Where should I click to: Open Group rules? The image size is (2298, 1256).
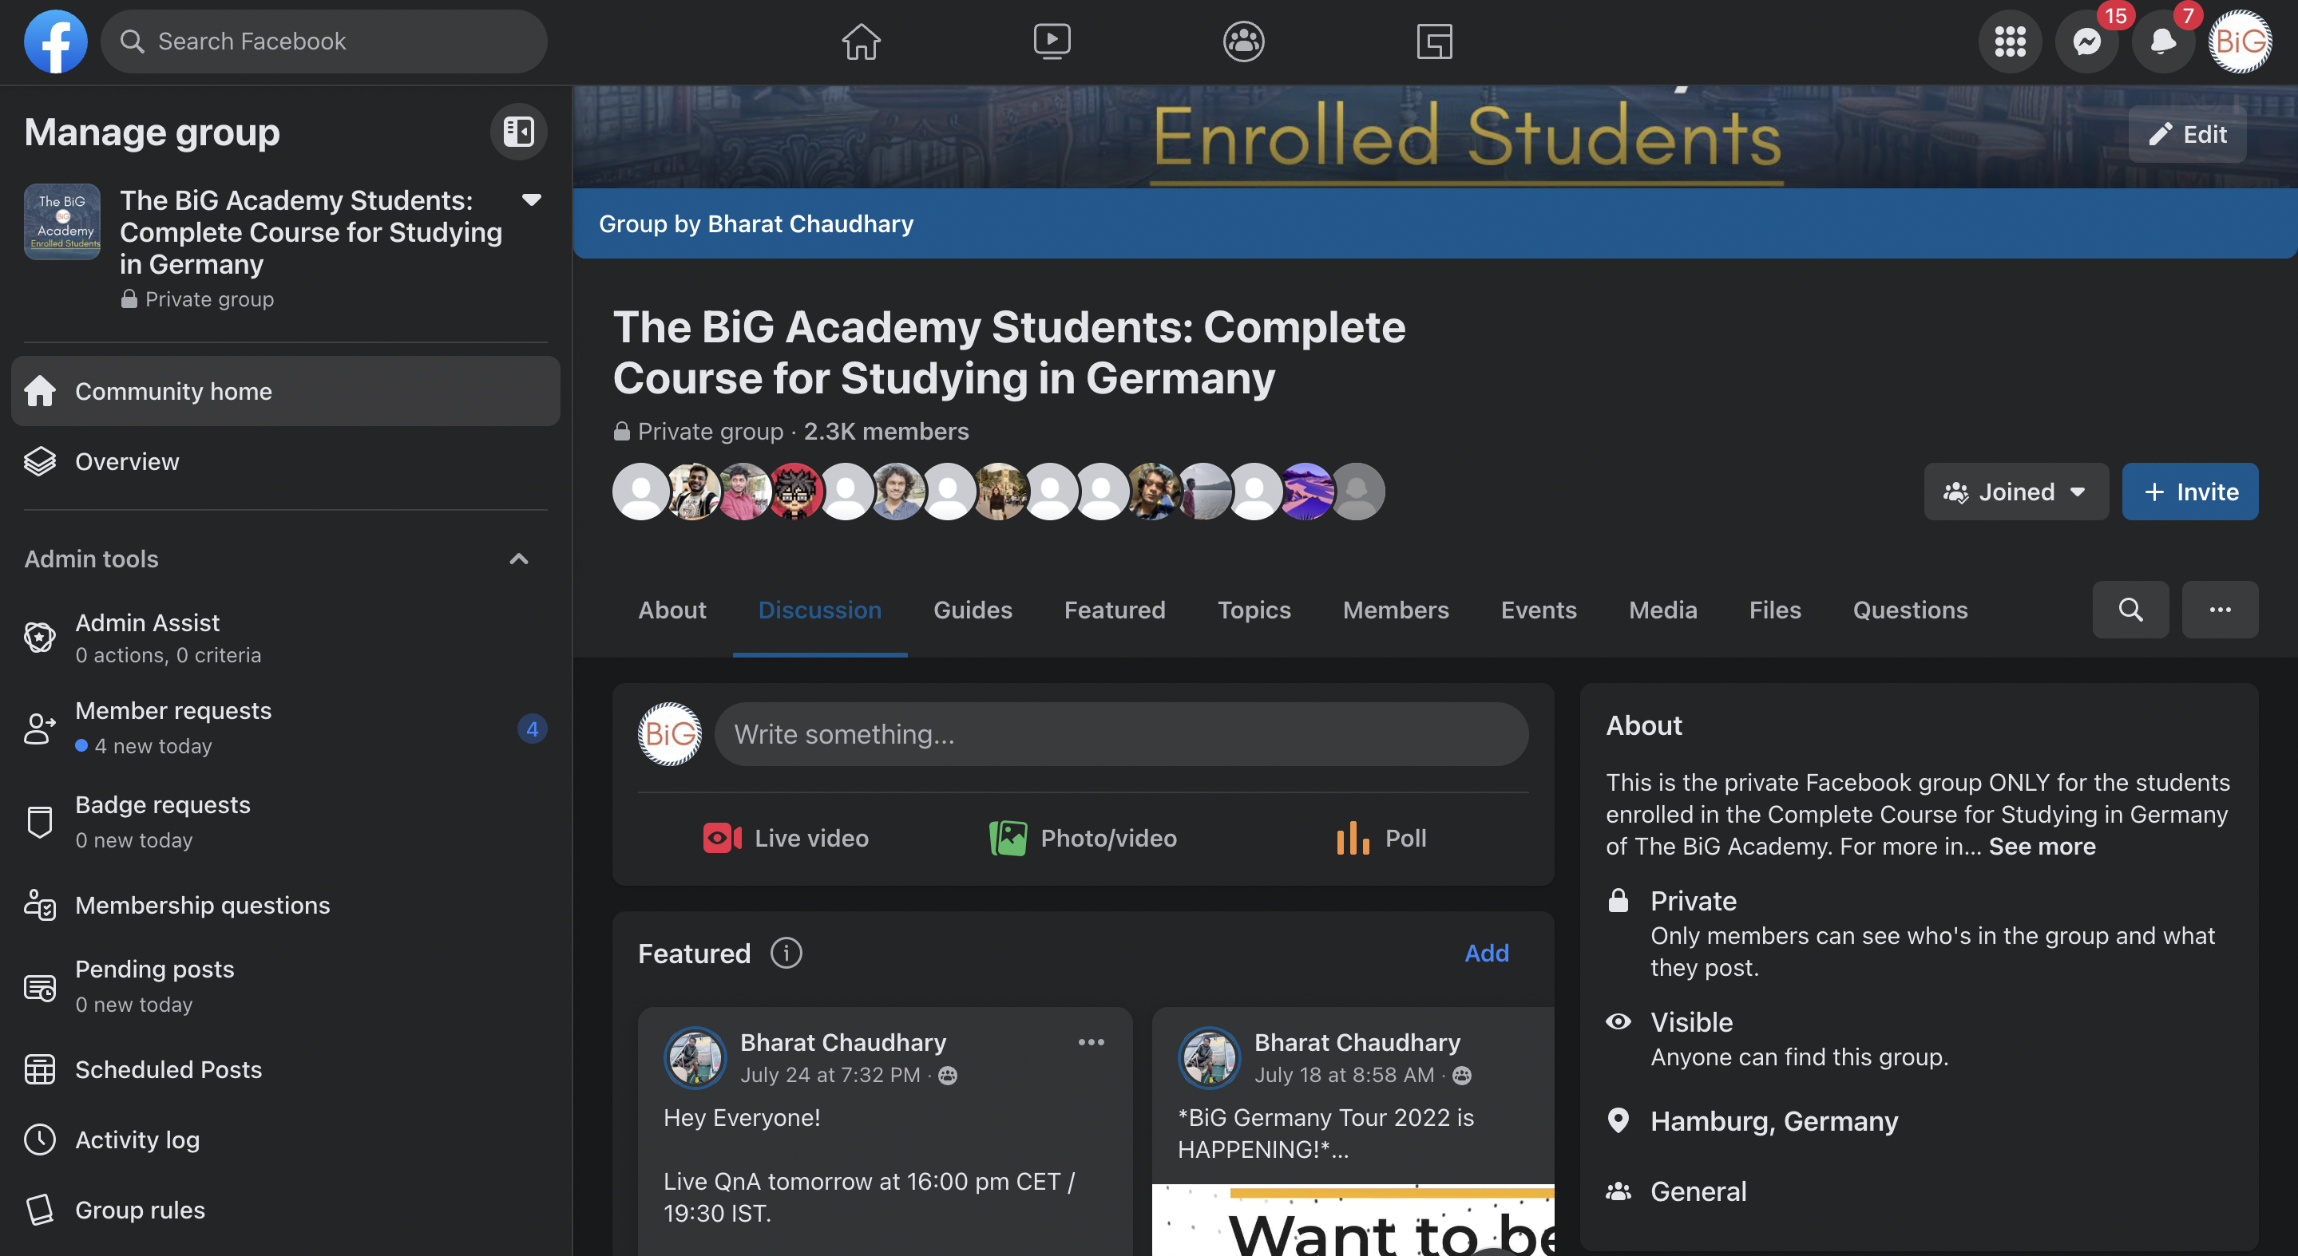coord(286,1210)
